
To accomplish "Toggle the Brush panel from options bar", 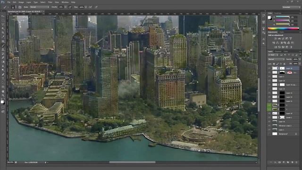I will 20,7.
